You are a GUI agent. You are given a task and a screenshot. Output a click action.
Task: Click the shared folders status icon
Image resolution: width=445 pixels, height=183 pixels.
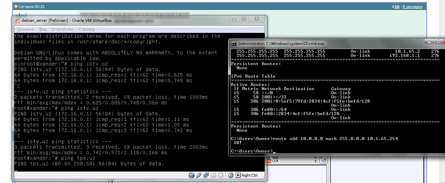(x=213, y=175)
